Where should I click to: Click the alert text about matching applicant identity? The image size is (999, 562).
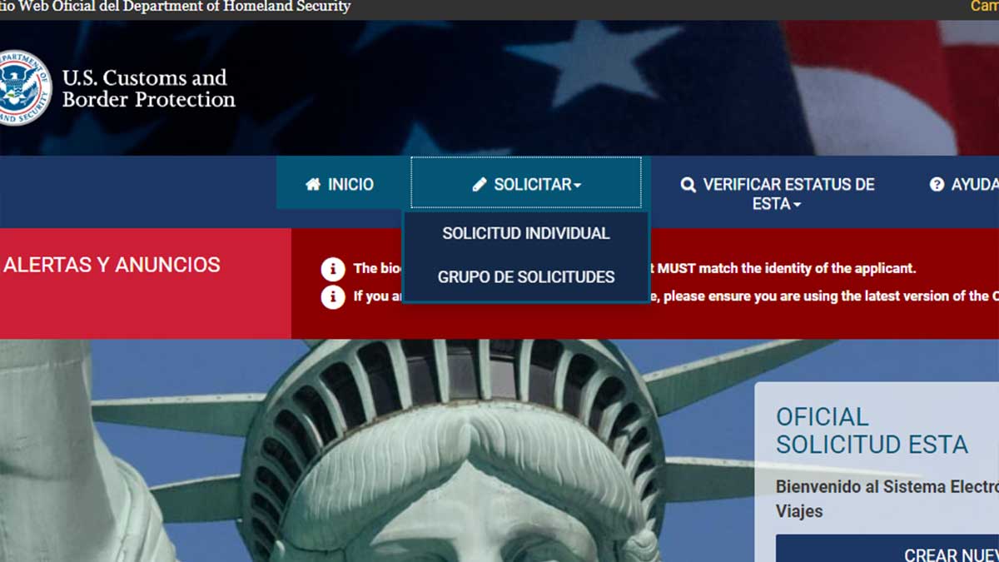tap(787, 269)
